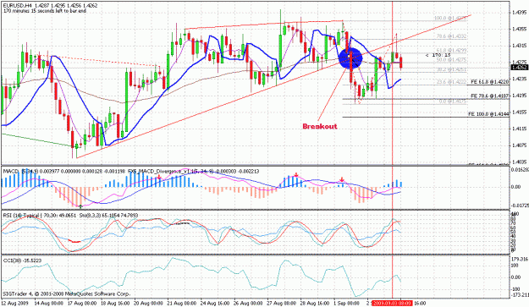Click price axis value 1.4315

pos(520,46)
